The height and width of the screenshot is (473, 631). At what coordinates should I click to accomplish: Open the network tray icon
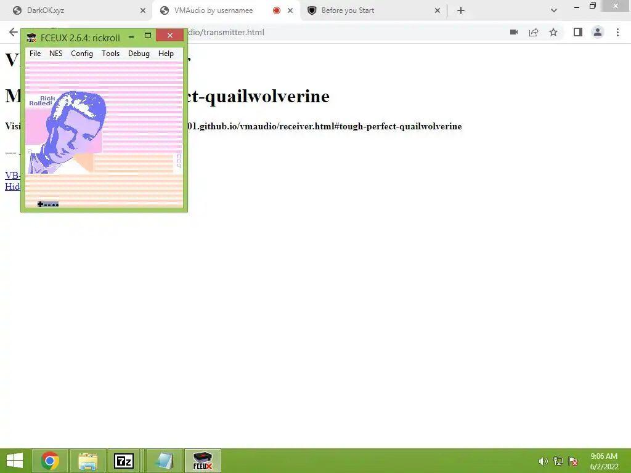pyautogui.click(x=558, y=461)
